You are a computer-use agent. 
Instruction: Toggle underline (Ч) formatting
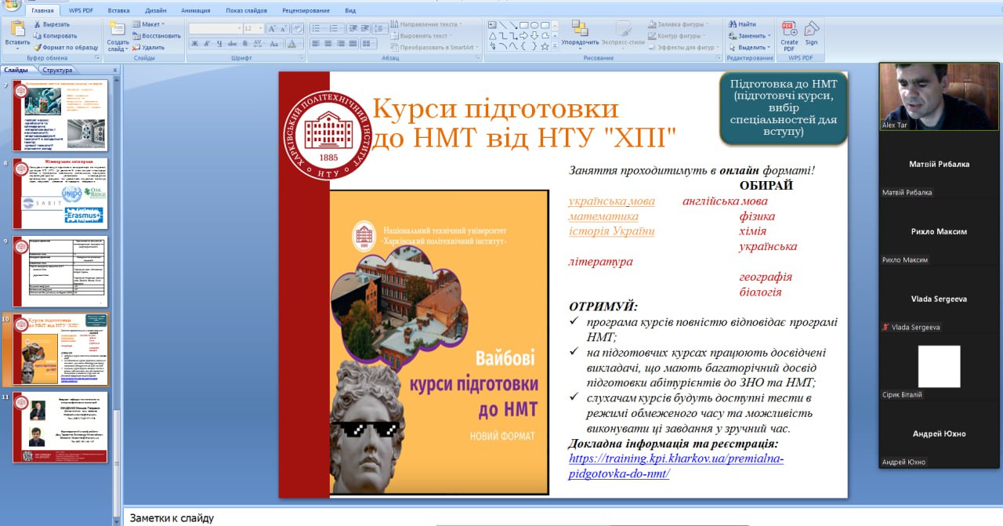(219, 44)
